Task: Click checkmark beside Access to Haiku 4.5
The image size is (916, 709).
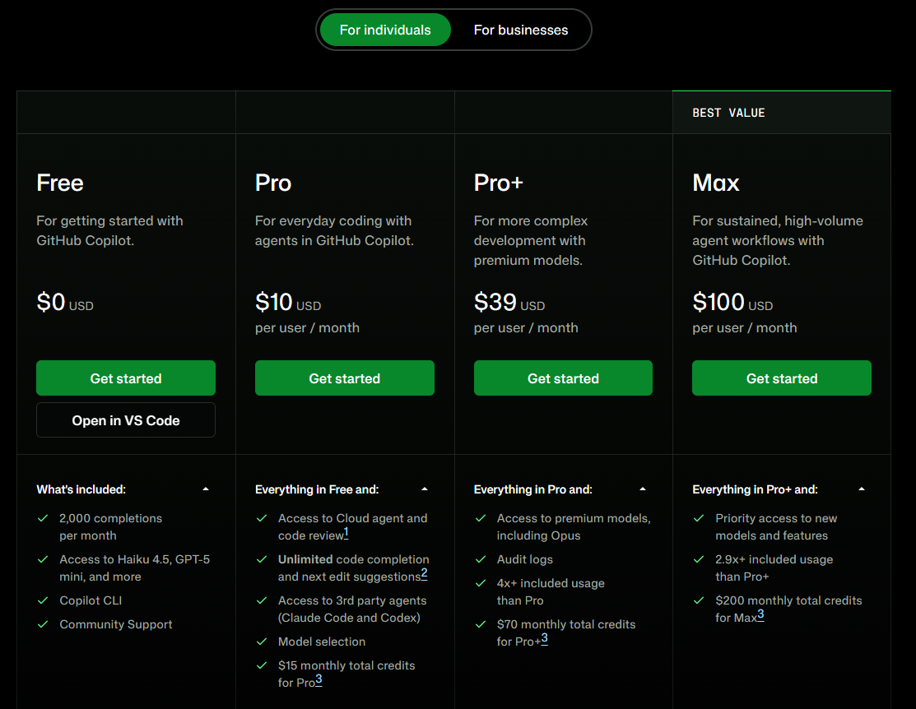Action: 43,559
